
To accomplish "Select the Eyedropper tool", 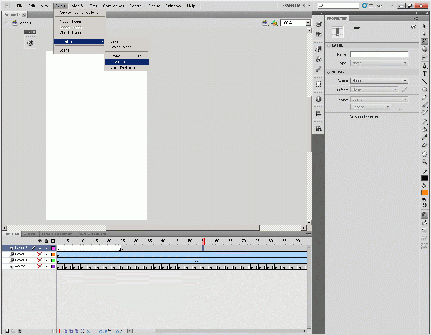I will click(x=424, y=137).
